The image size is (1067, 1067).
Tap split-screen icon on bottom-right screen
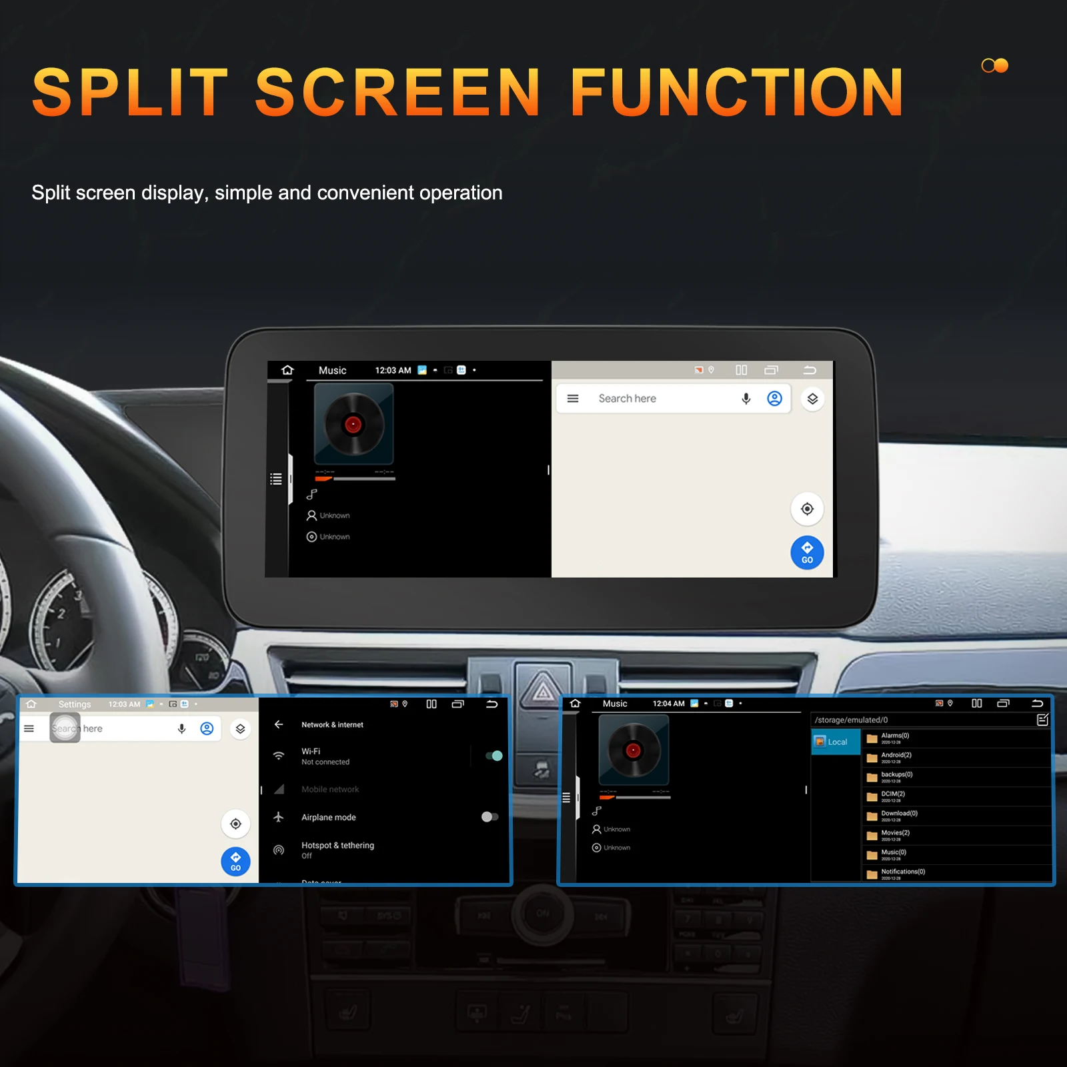[x=977, y=704]
